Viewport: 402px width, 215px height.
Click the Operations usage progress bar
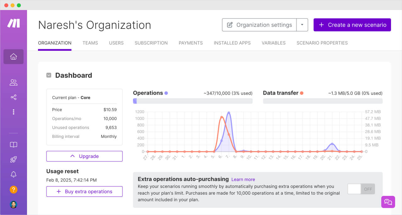click(x=193, y=101)
